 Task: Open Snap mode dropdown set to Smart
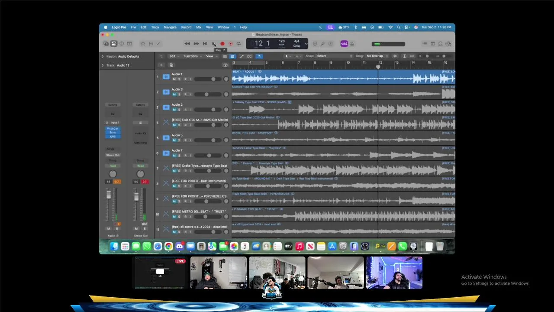tap(335, 56)
